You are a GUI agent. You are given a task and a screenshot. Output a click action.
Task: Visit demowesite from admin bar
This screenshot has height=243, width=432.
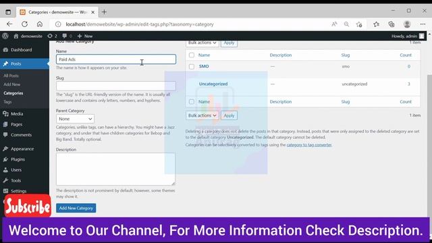click(28, 36)
